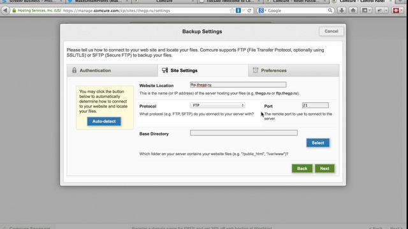This screenshot has width=408, height=229.
Task: Go to the browser Home page icon
Action: (353, 10)
